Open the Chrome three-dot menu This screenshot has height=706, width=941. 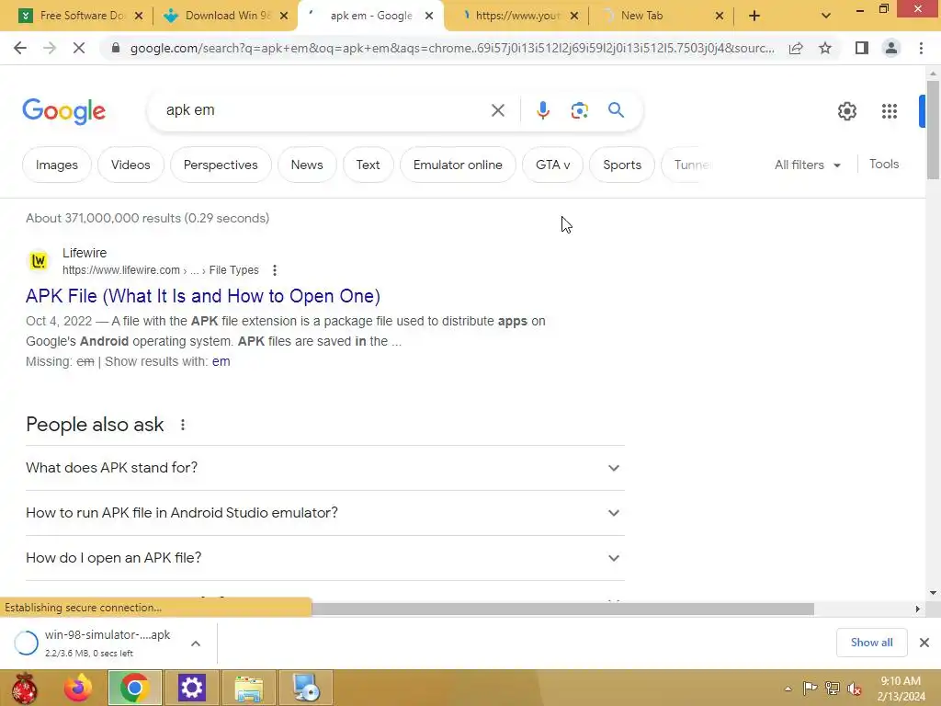[921, 48]
